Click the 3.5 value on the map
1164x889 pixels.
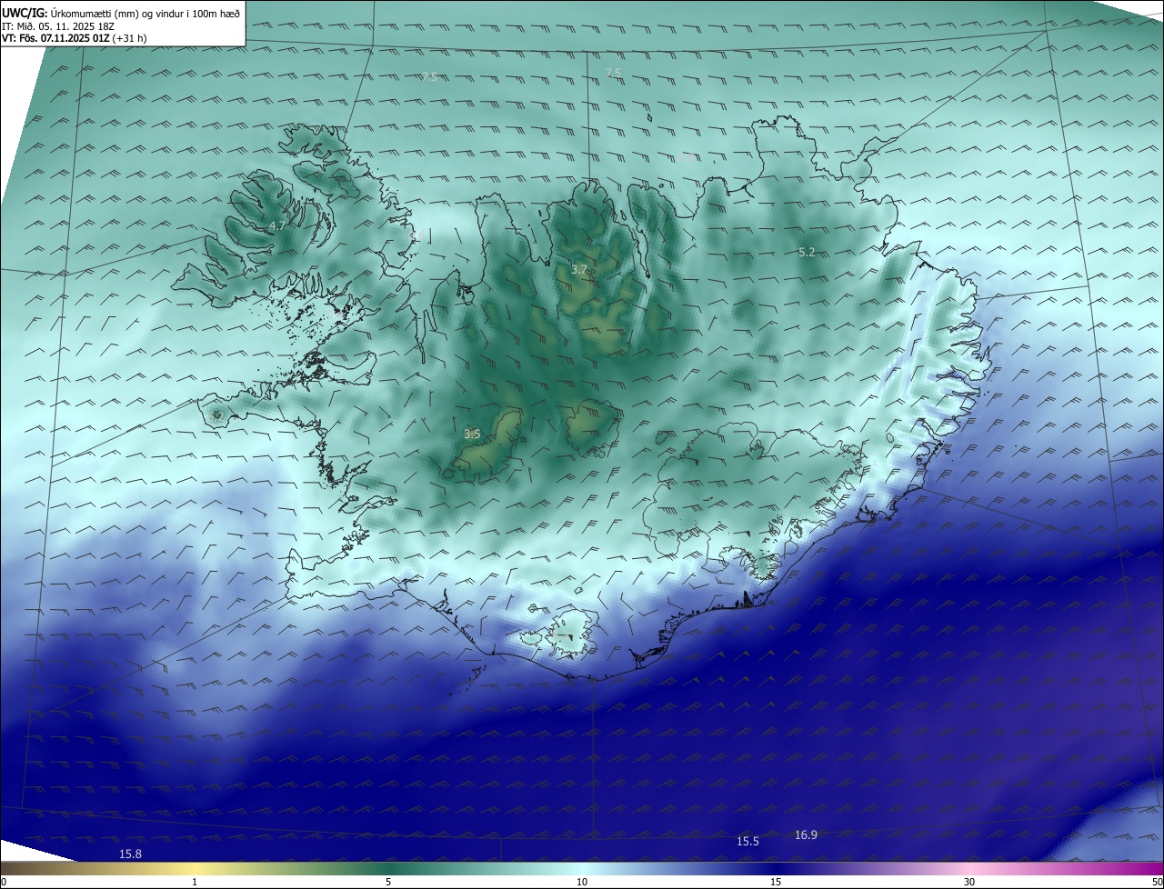coord(472,435)
